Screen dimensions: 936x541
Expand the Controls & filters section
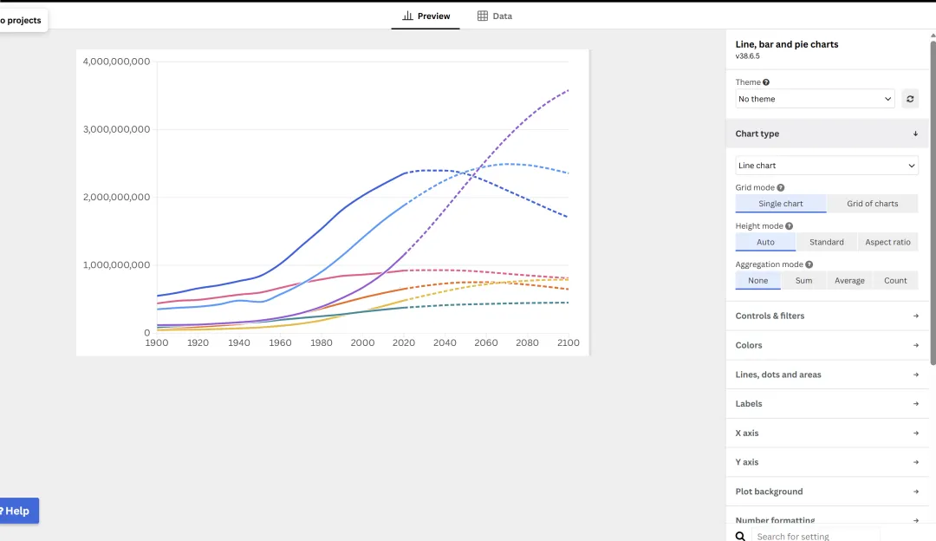pyautogui.click(x=827, y=316)
